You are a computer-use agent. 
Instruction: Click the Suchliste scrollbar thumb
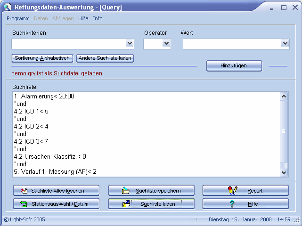[x=284, y=131]
